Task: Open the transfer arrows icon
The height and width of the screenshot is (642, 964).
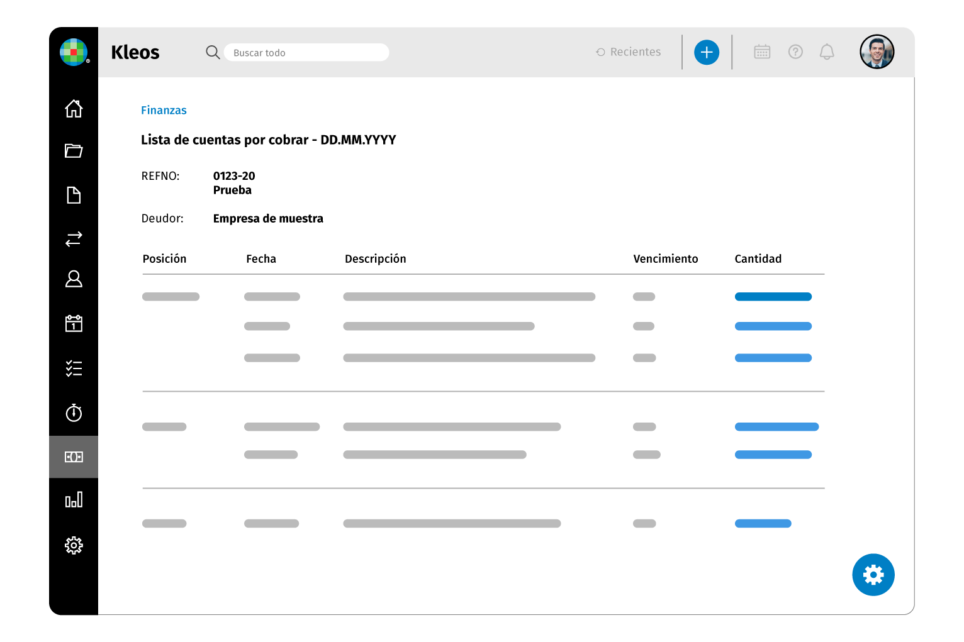Action: pos(74,239)
